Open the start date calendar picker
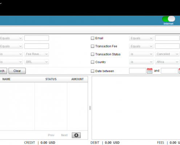 pyautogui.click(x=149, y=71)
